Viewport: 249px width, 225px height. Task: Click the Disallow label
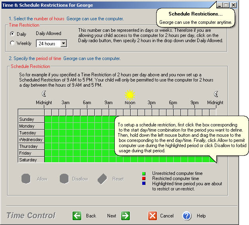[x=80, y=179]
